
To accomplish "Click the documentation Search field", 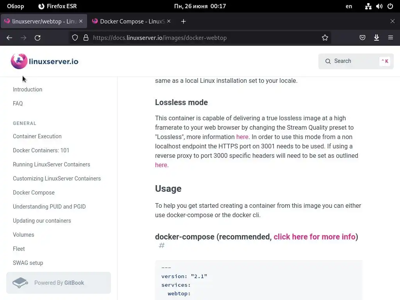I will (x=355, y=61).
